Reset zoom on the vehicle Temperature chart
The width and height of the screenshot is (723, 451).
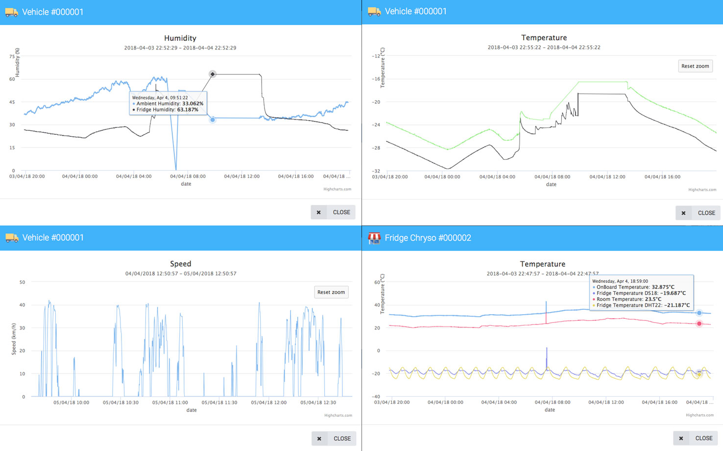point(695,66)
